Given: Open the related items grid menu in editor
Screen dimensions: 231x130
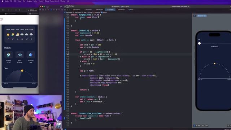Looking at the screenshot, I should 65,10.
